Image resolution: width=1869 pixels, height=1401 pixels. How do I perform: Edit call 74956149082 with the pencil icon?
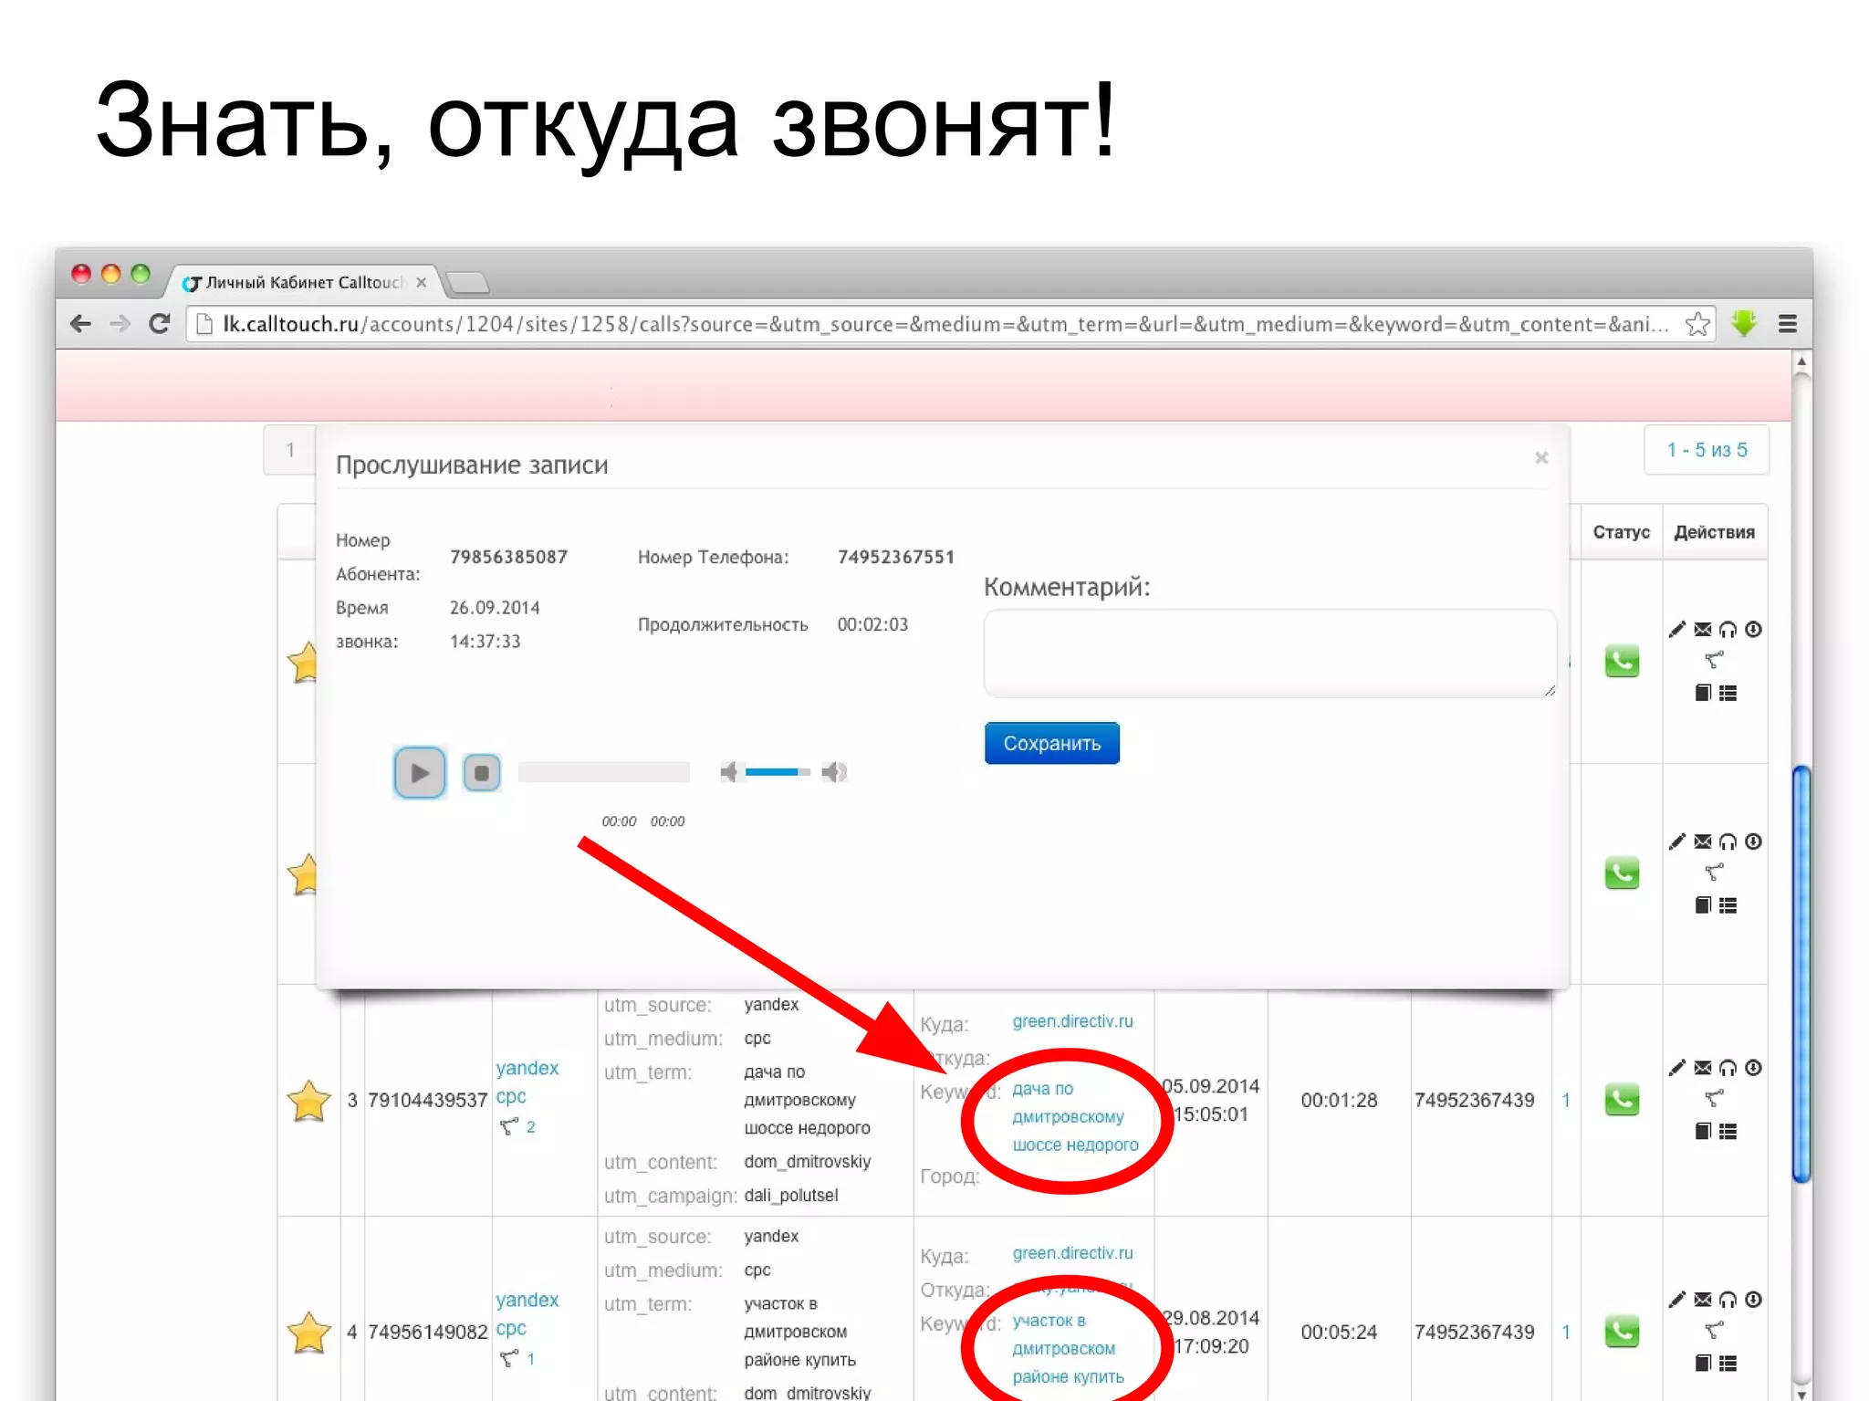click(x=1676, y=1299)
